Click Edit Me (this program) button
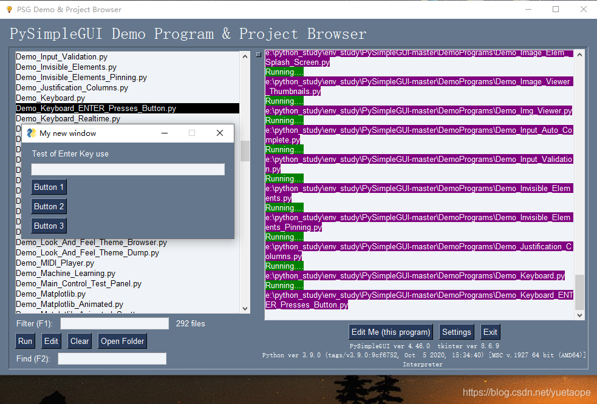Viewport: 597px width, 404px height. point(391,332)
